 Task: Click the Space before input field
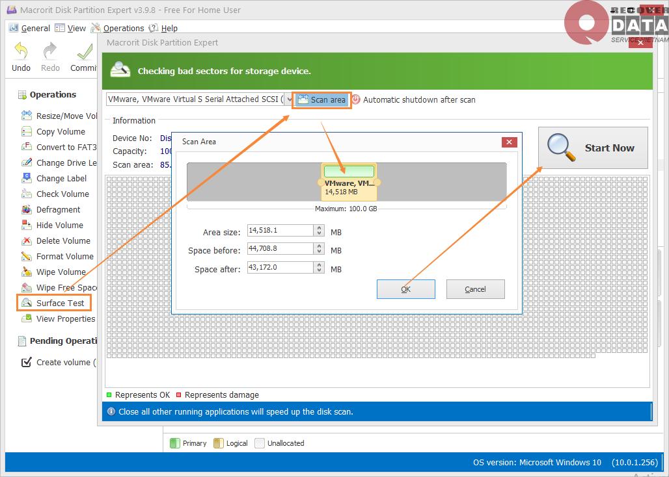tap(280, 249)
